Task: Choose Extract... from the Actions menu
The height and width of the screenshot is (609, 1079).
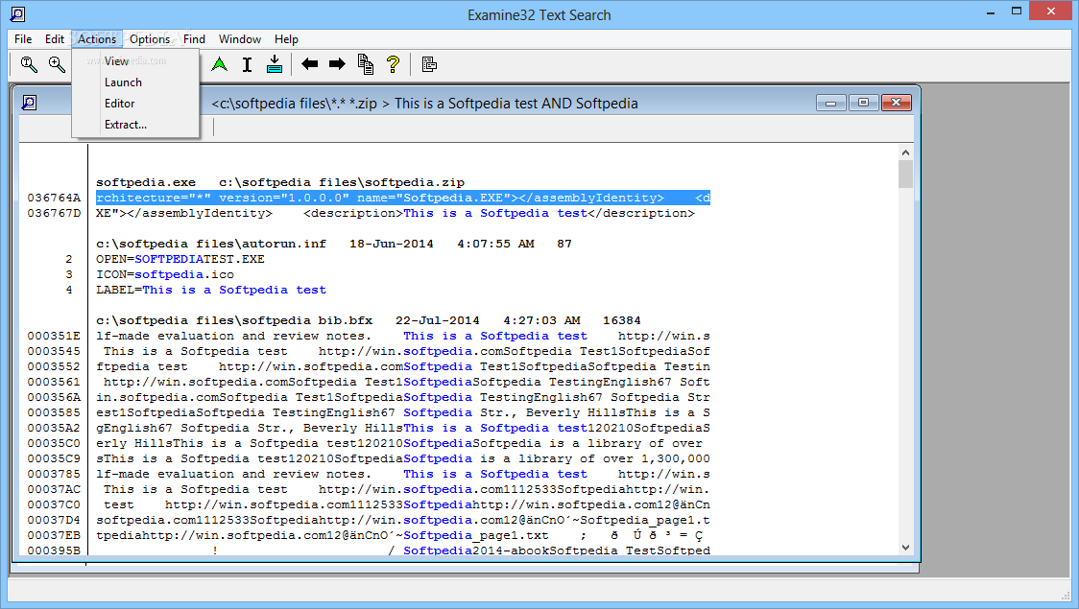Action: (135, 125)
